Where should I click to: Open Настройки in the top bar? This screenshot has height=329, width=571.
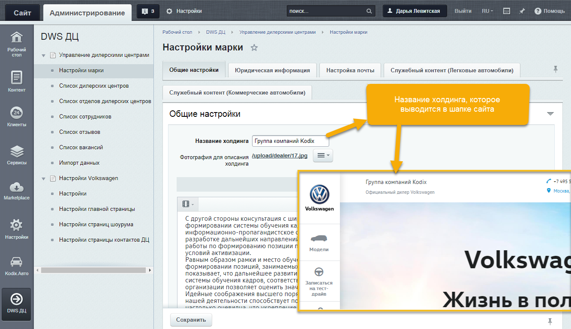tap(184, 11)
